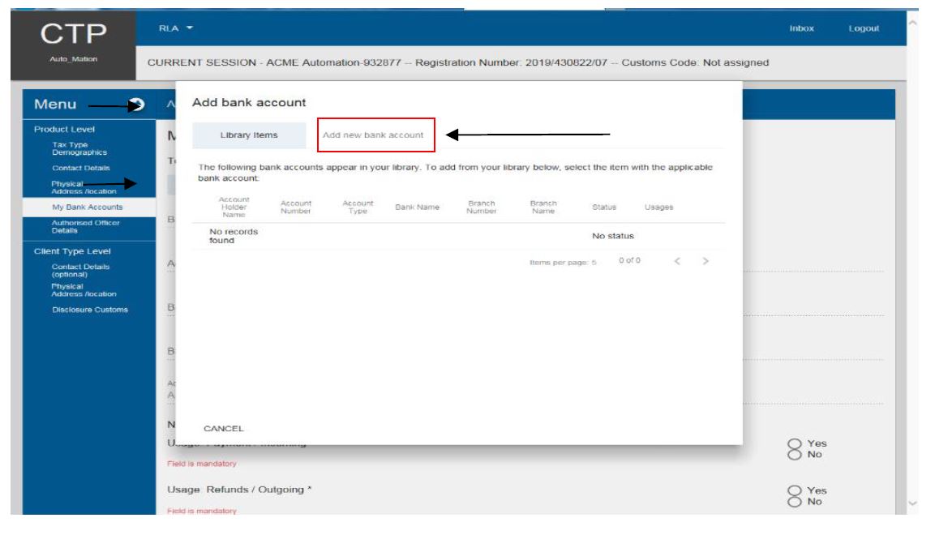Select No for Usage Refunds / Outgoing
Screen dimensions: 935x535
[x=794, y=502]
